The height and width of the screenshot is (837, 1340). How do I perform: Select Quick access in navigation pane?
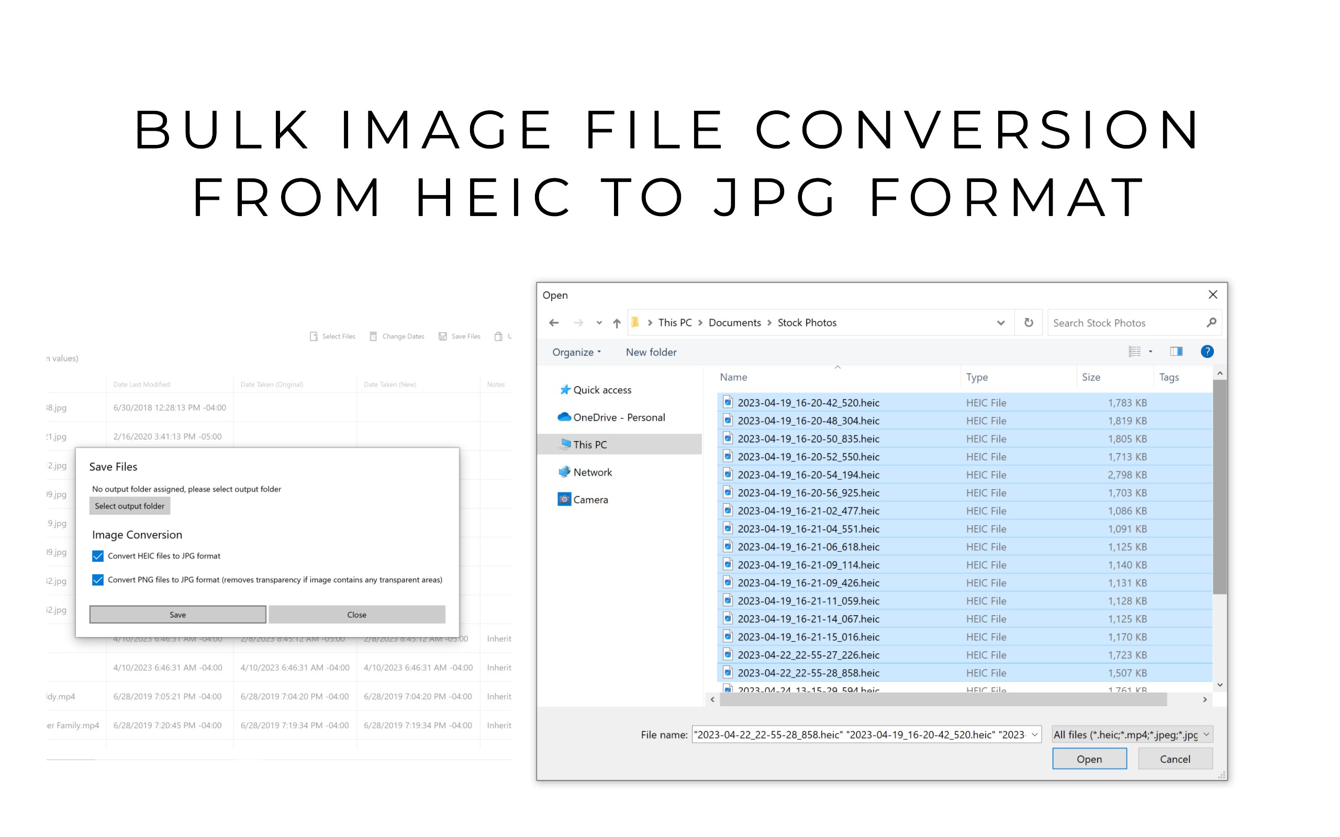click(x=602, y=390)
